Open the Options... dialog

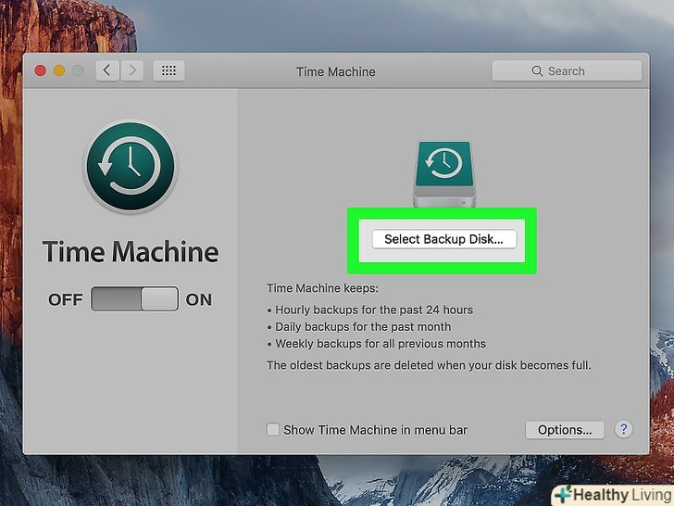pos(565,429)
